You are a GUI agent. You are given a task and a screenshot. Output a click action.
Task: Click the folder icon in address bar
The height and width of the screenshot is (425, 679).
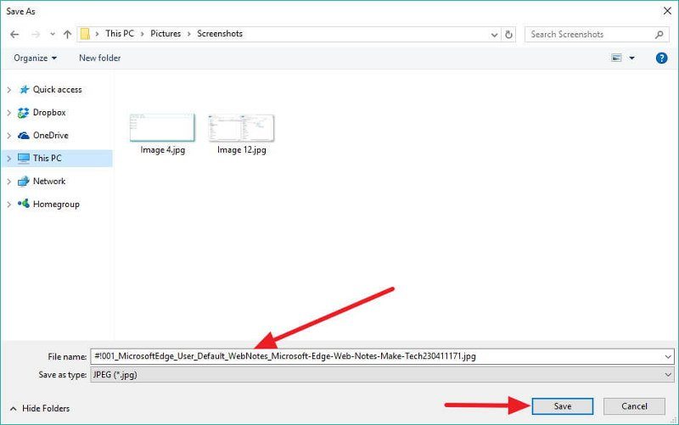coord(86,34)
